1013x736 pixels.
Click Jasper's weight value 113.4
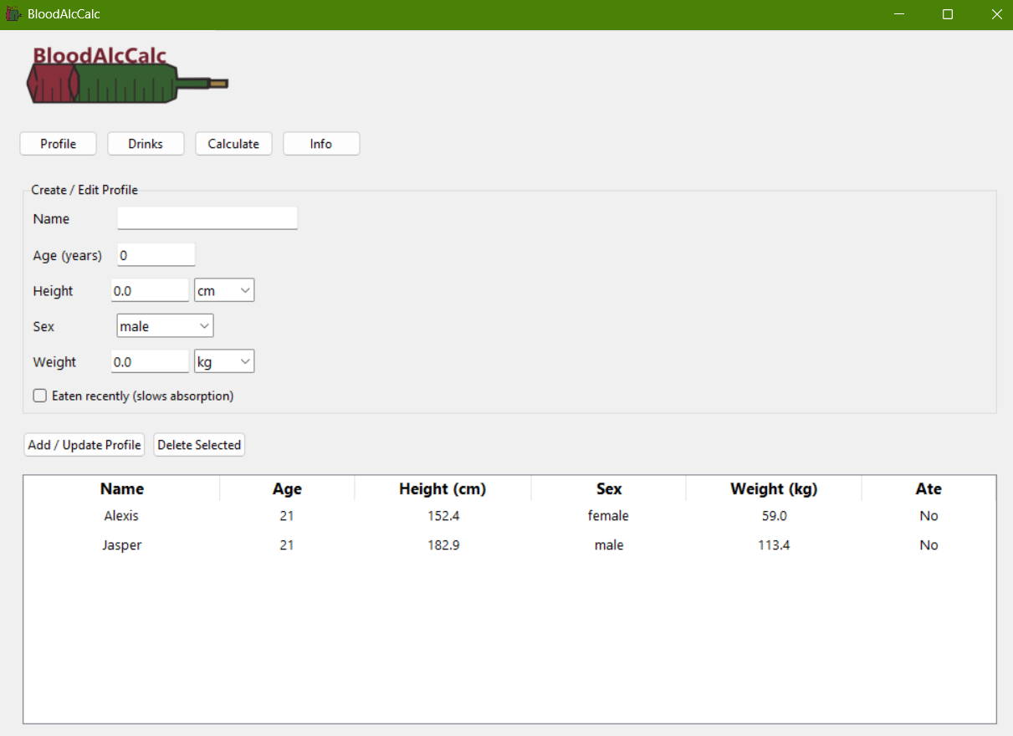click(774, 545)
